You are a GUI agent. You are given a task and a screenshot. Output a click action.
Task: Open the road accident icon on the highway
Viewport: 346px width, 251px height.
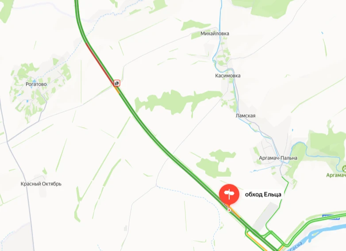coord(117,84)
